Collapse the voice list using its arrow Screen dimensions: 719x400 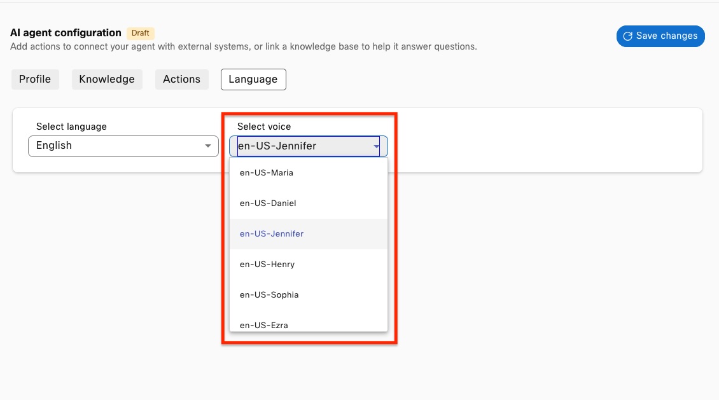pyautogui.click(x=377, y=146)
